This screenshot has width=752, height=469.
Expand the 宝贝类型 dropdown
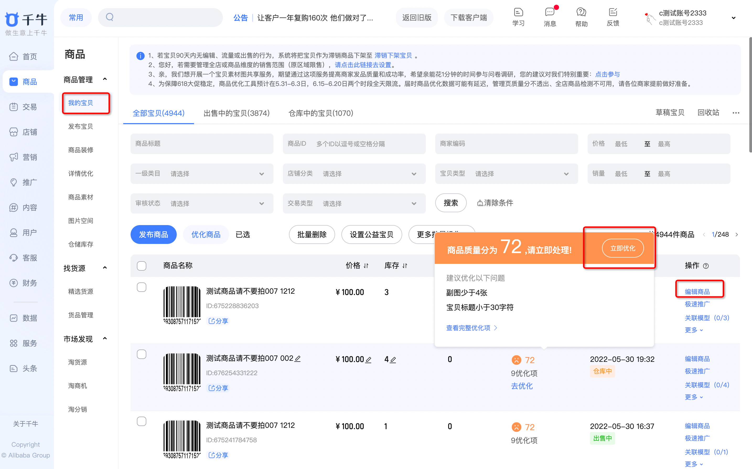[506, 174]
